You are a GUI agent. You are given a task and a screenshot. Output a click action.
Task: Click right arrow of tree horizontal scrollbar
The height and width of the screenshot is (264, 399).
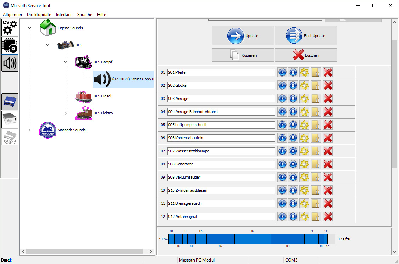click(151, 251)
